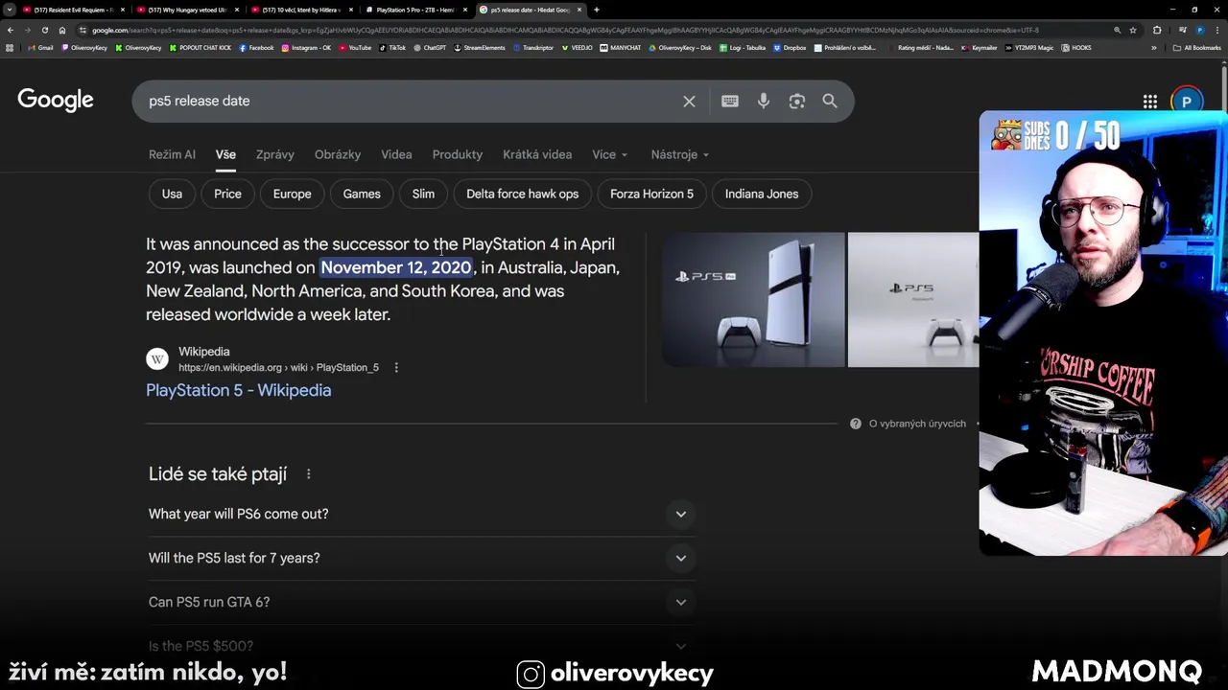
Task: Open the PS5 Pro console image thumbnail
Action: click(x=753, y=300)
